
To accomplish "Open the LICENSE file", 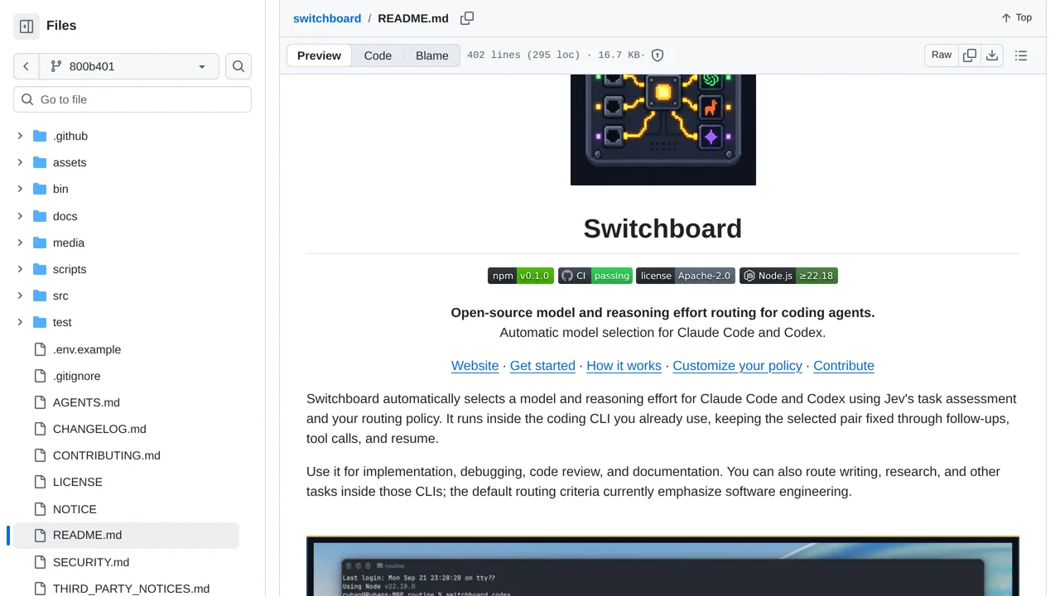I will (x=78, y=482).
